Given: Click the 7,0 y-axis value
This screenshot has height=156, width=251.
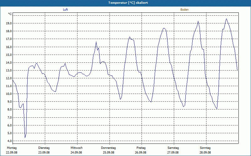Looking at the screenshot, I should pyautogui.click(x=10, y=118).
